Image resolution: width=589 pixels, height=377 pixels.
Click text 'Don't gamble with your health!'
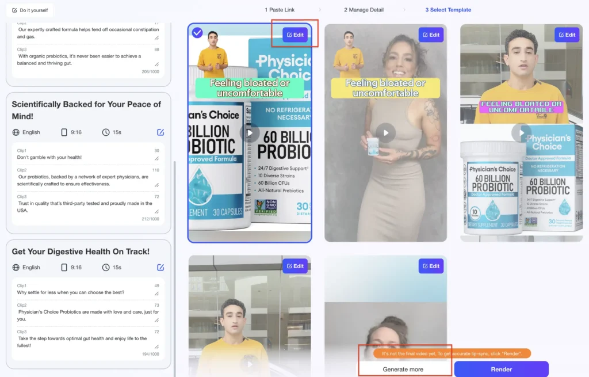(49, 157)
